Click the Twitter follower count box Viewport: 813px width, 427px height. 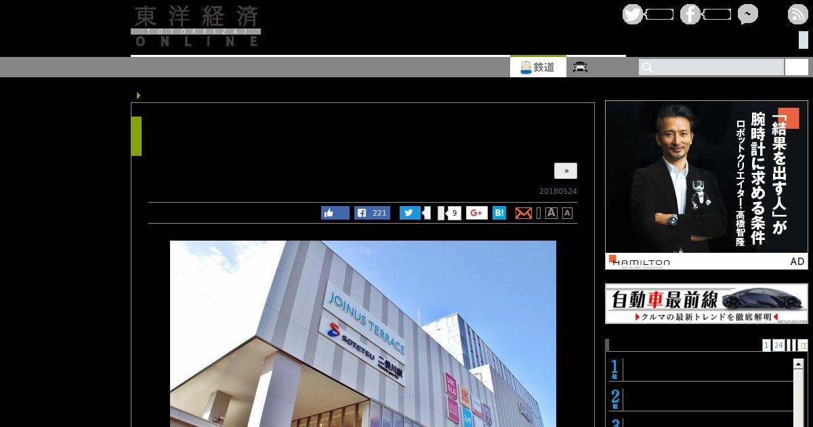click(x=659, y=14)
